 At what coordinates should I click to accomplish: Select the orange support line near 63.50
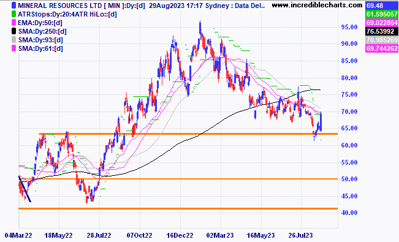coord(188,134)
